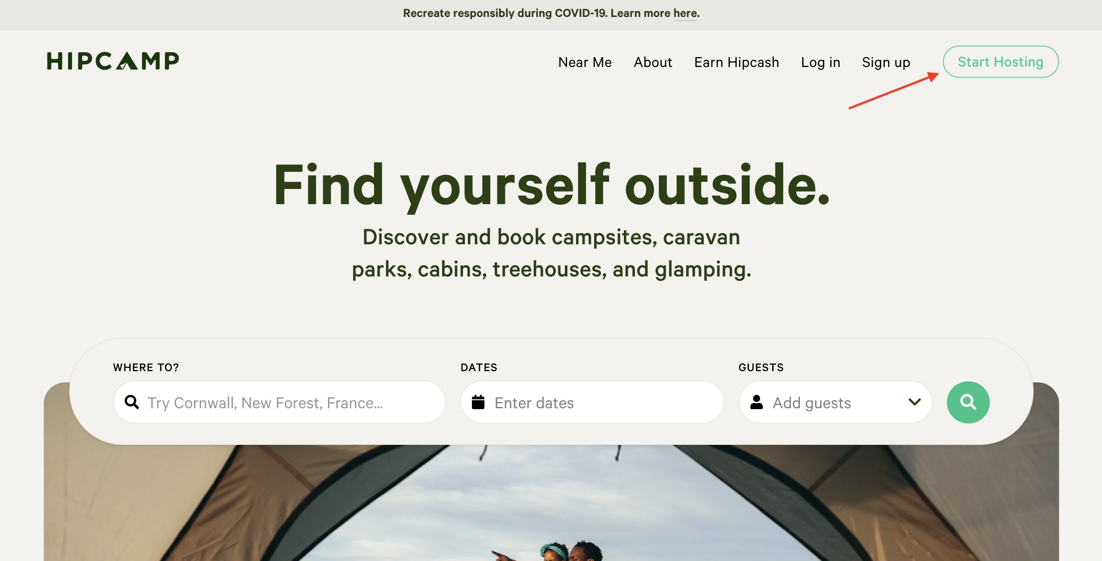
Task: Click the green search button
Action: click(968, 402)
